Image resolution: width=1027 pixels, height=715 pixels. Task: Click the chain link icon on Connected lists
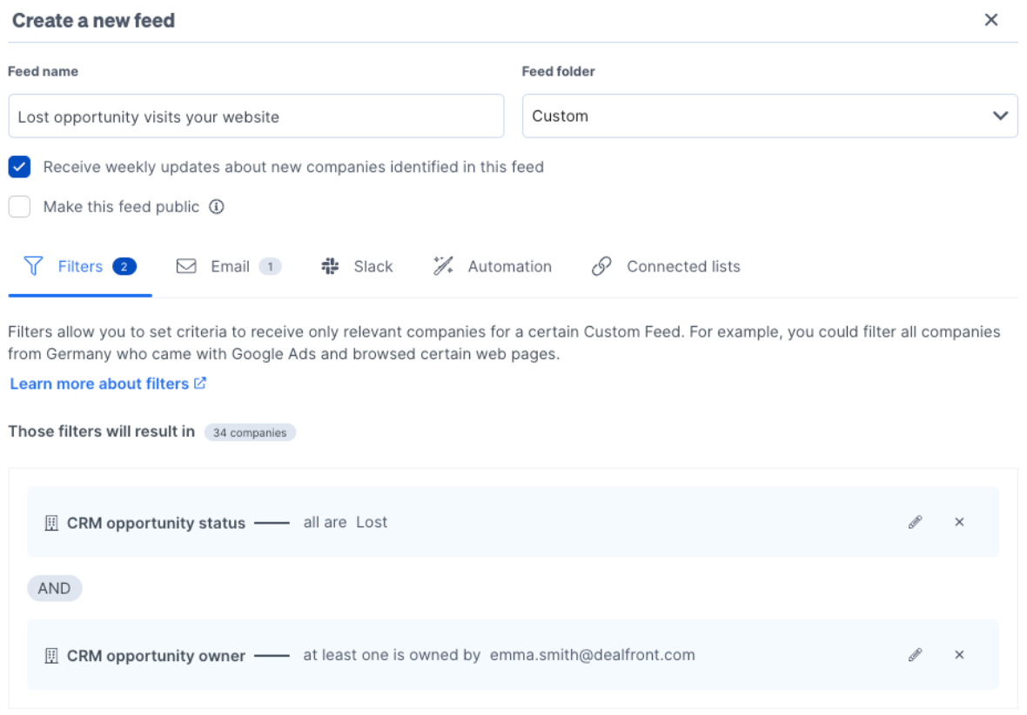click(601, 266)
